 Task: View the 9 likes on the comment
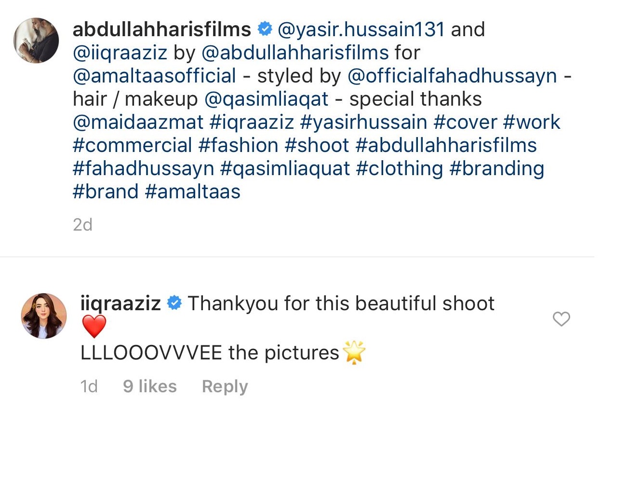pos(150,386)
